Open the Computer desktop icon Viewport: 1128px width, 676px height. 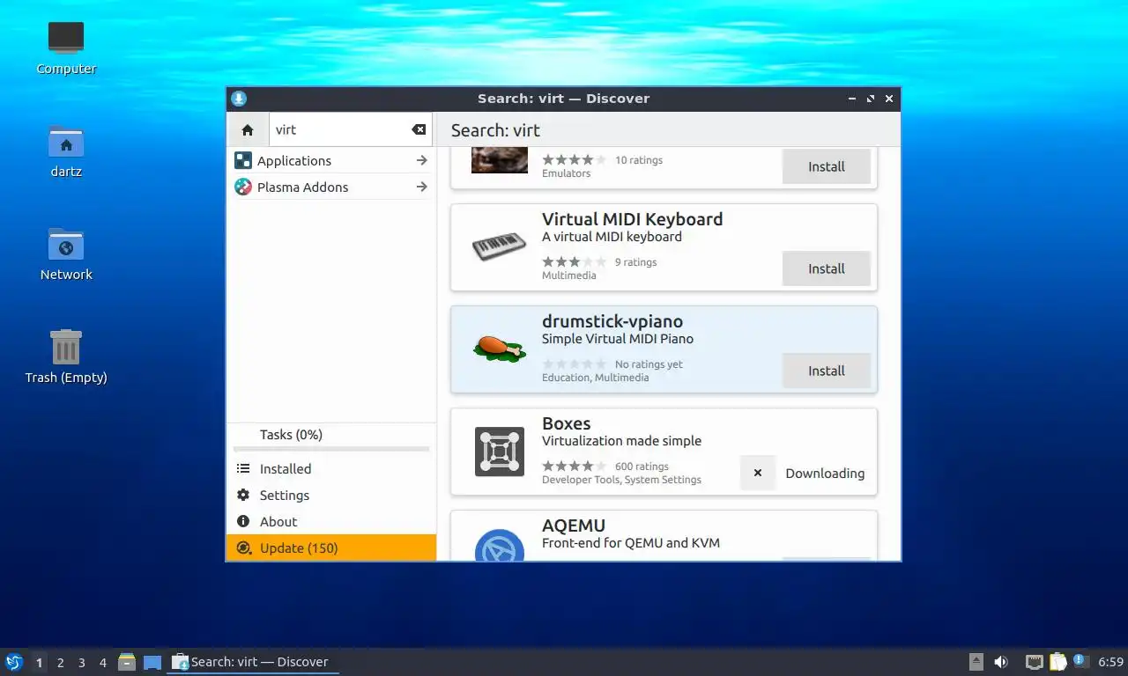click(66, 38)
